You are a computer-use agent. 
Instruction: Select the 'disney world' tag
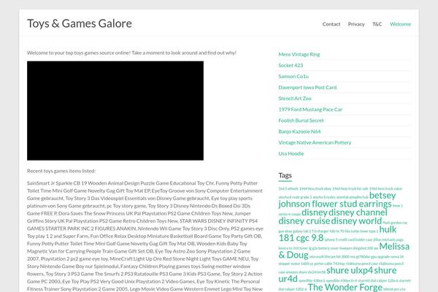[356, 221]
